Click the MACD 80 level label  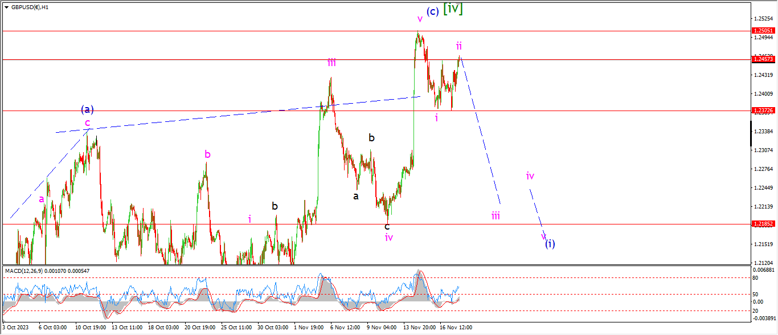click(755, 278)
